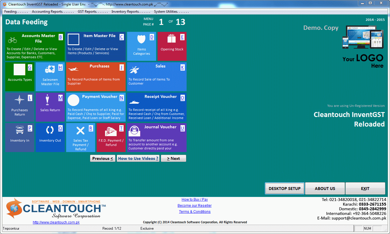Click shortcut letter Q on Inventory Out
390x234 pixels.
click(60, 128)
